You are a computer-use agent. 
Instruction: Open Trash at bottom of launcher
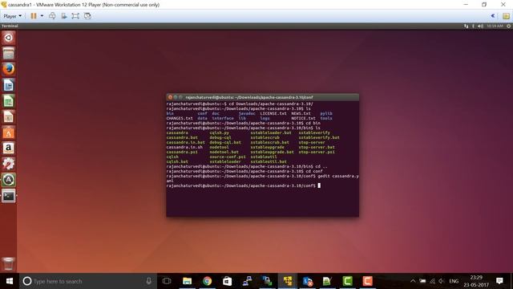(9, 263)
